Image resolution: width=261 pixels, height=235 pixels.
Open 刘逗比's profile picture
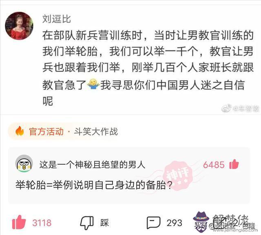(19, 26)
